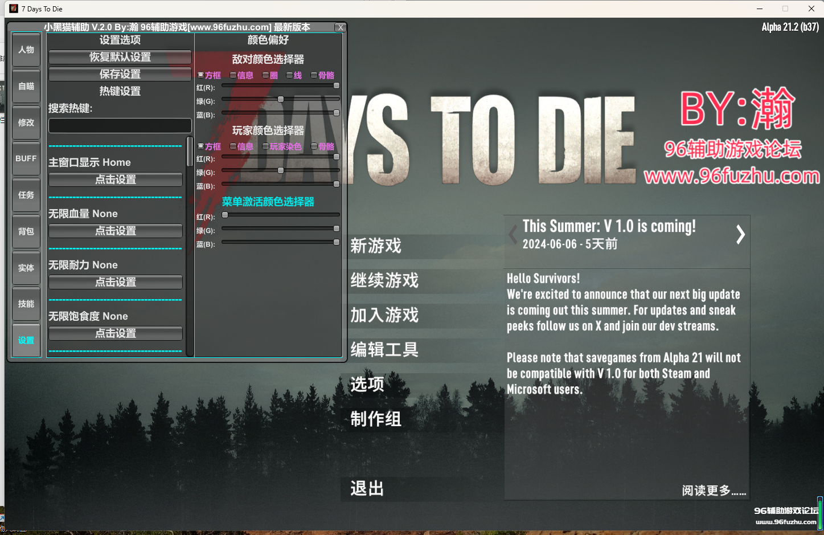Select 玩家染色 option
This screenshot has height=535, width=824.
(x=265, y=146)
